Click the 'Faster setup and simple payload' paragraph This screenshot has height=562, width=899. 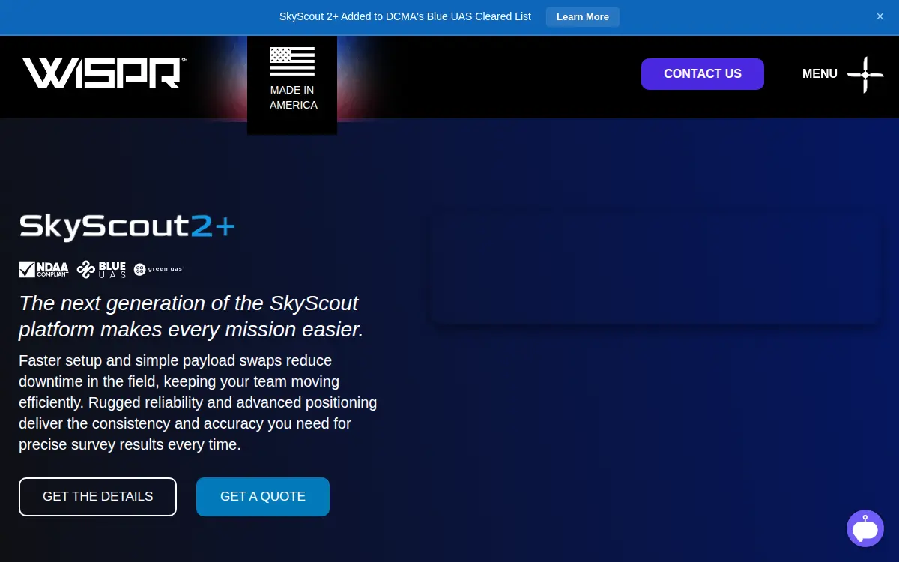click(198, 402)
